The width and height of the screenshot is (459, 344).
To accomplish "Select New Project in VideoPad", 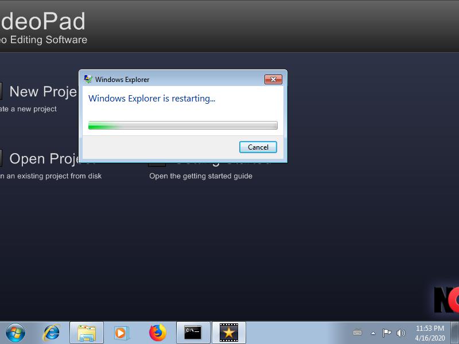I will tap(43, 92).
